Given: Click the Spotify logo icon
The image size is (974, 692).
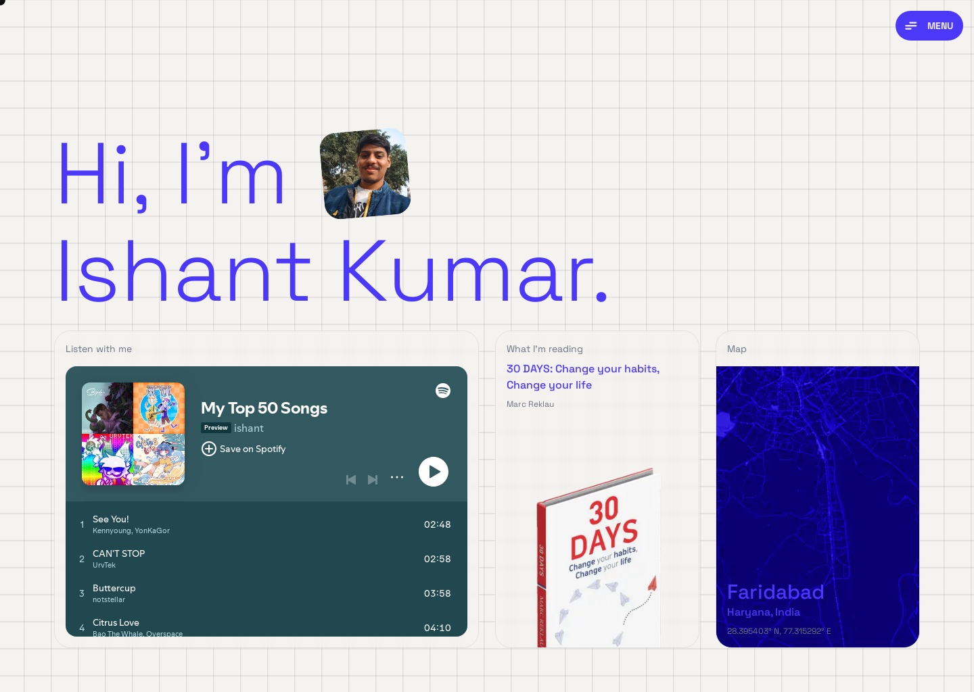Looking at the screenshot, I should pyautogui.click(x=443, y=391).
